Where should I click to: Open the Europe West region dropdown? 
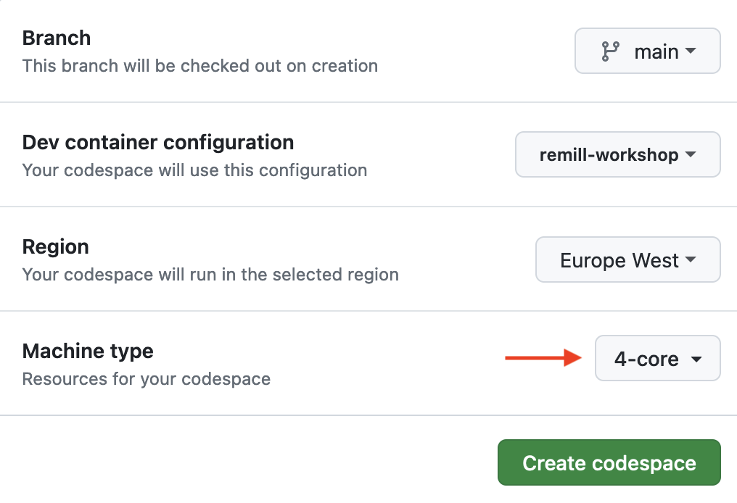[627, 260]
